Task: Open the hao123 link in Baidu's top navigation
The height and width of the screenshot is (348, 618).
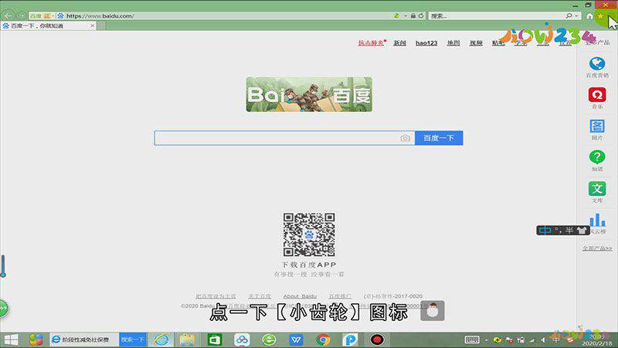Action: coord(426,43)
